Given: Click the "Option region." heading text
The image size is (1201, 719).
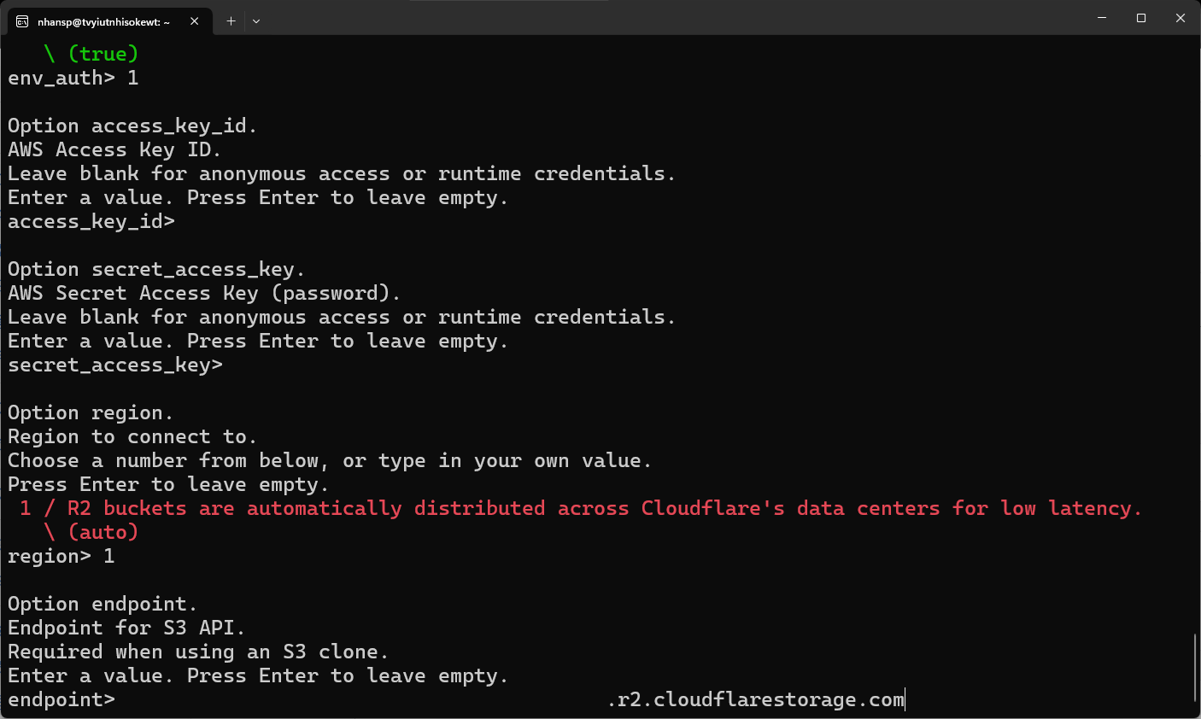Looking at the screenshot, I should [x=91, y=413].
